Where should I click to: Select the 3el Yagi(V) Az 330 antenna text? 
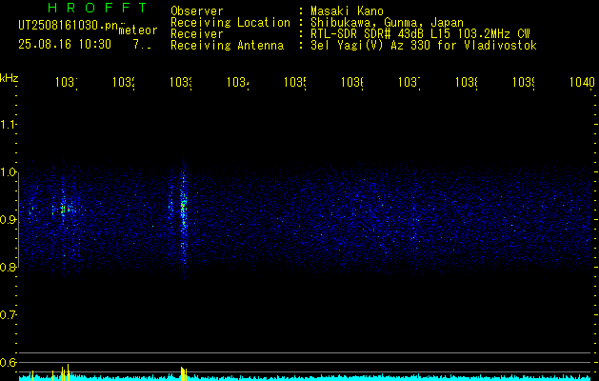point(424,46)
